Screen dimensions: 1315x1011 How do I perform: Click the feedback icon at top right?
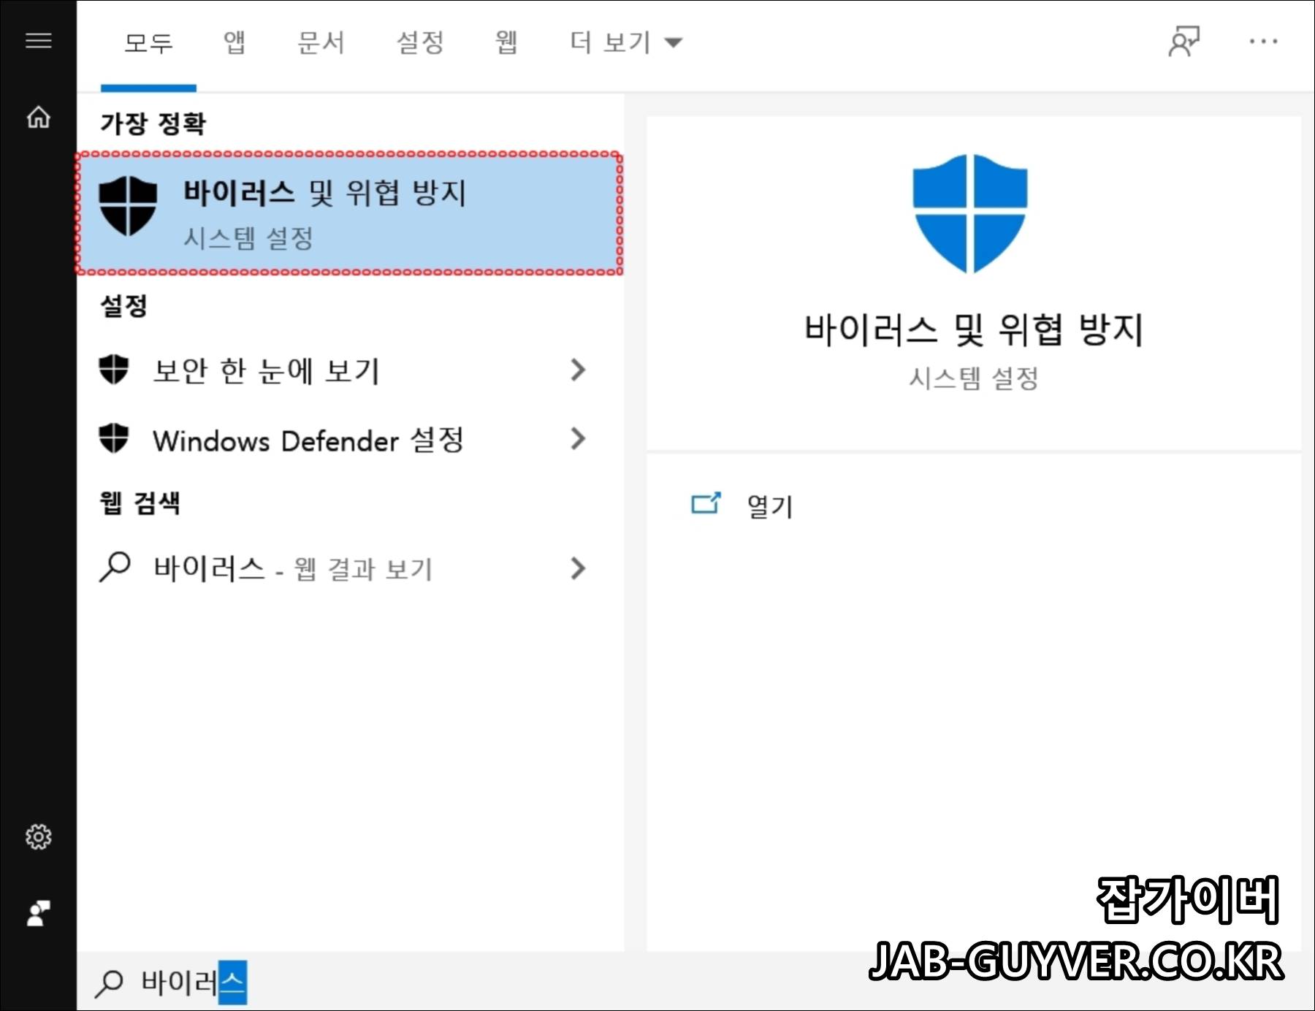click(1183, 42)
